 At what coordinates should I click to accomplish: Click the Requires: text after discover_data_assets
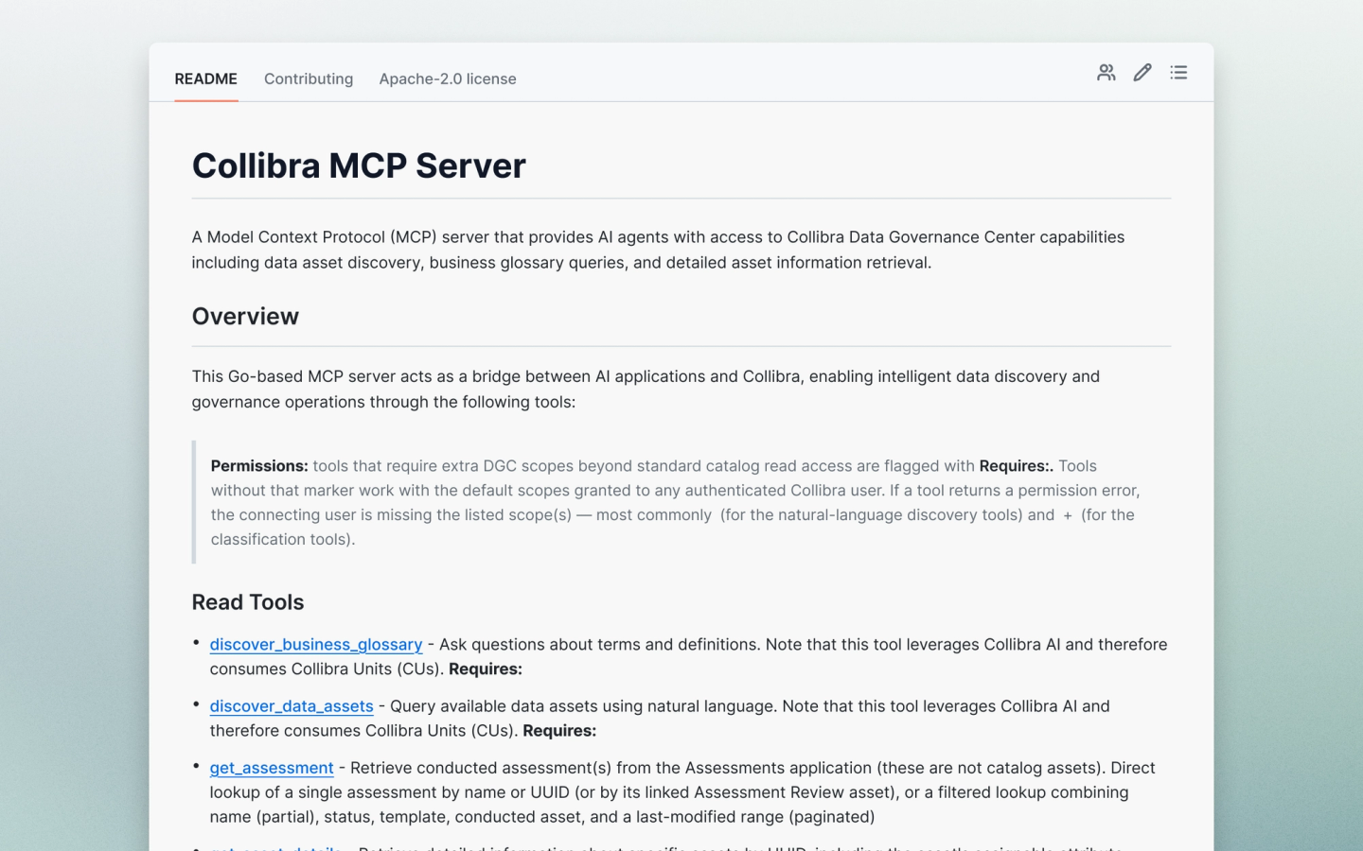tap(559, 730)
